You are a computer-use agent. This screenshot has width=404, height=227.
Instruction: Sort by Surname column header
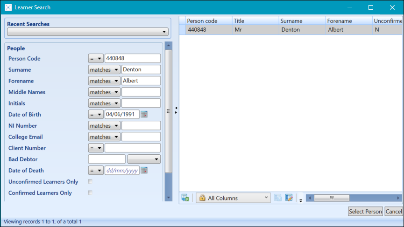pyautogui.click(x=302, y=21)
